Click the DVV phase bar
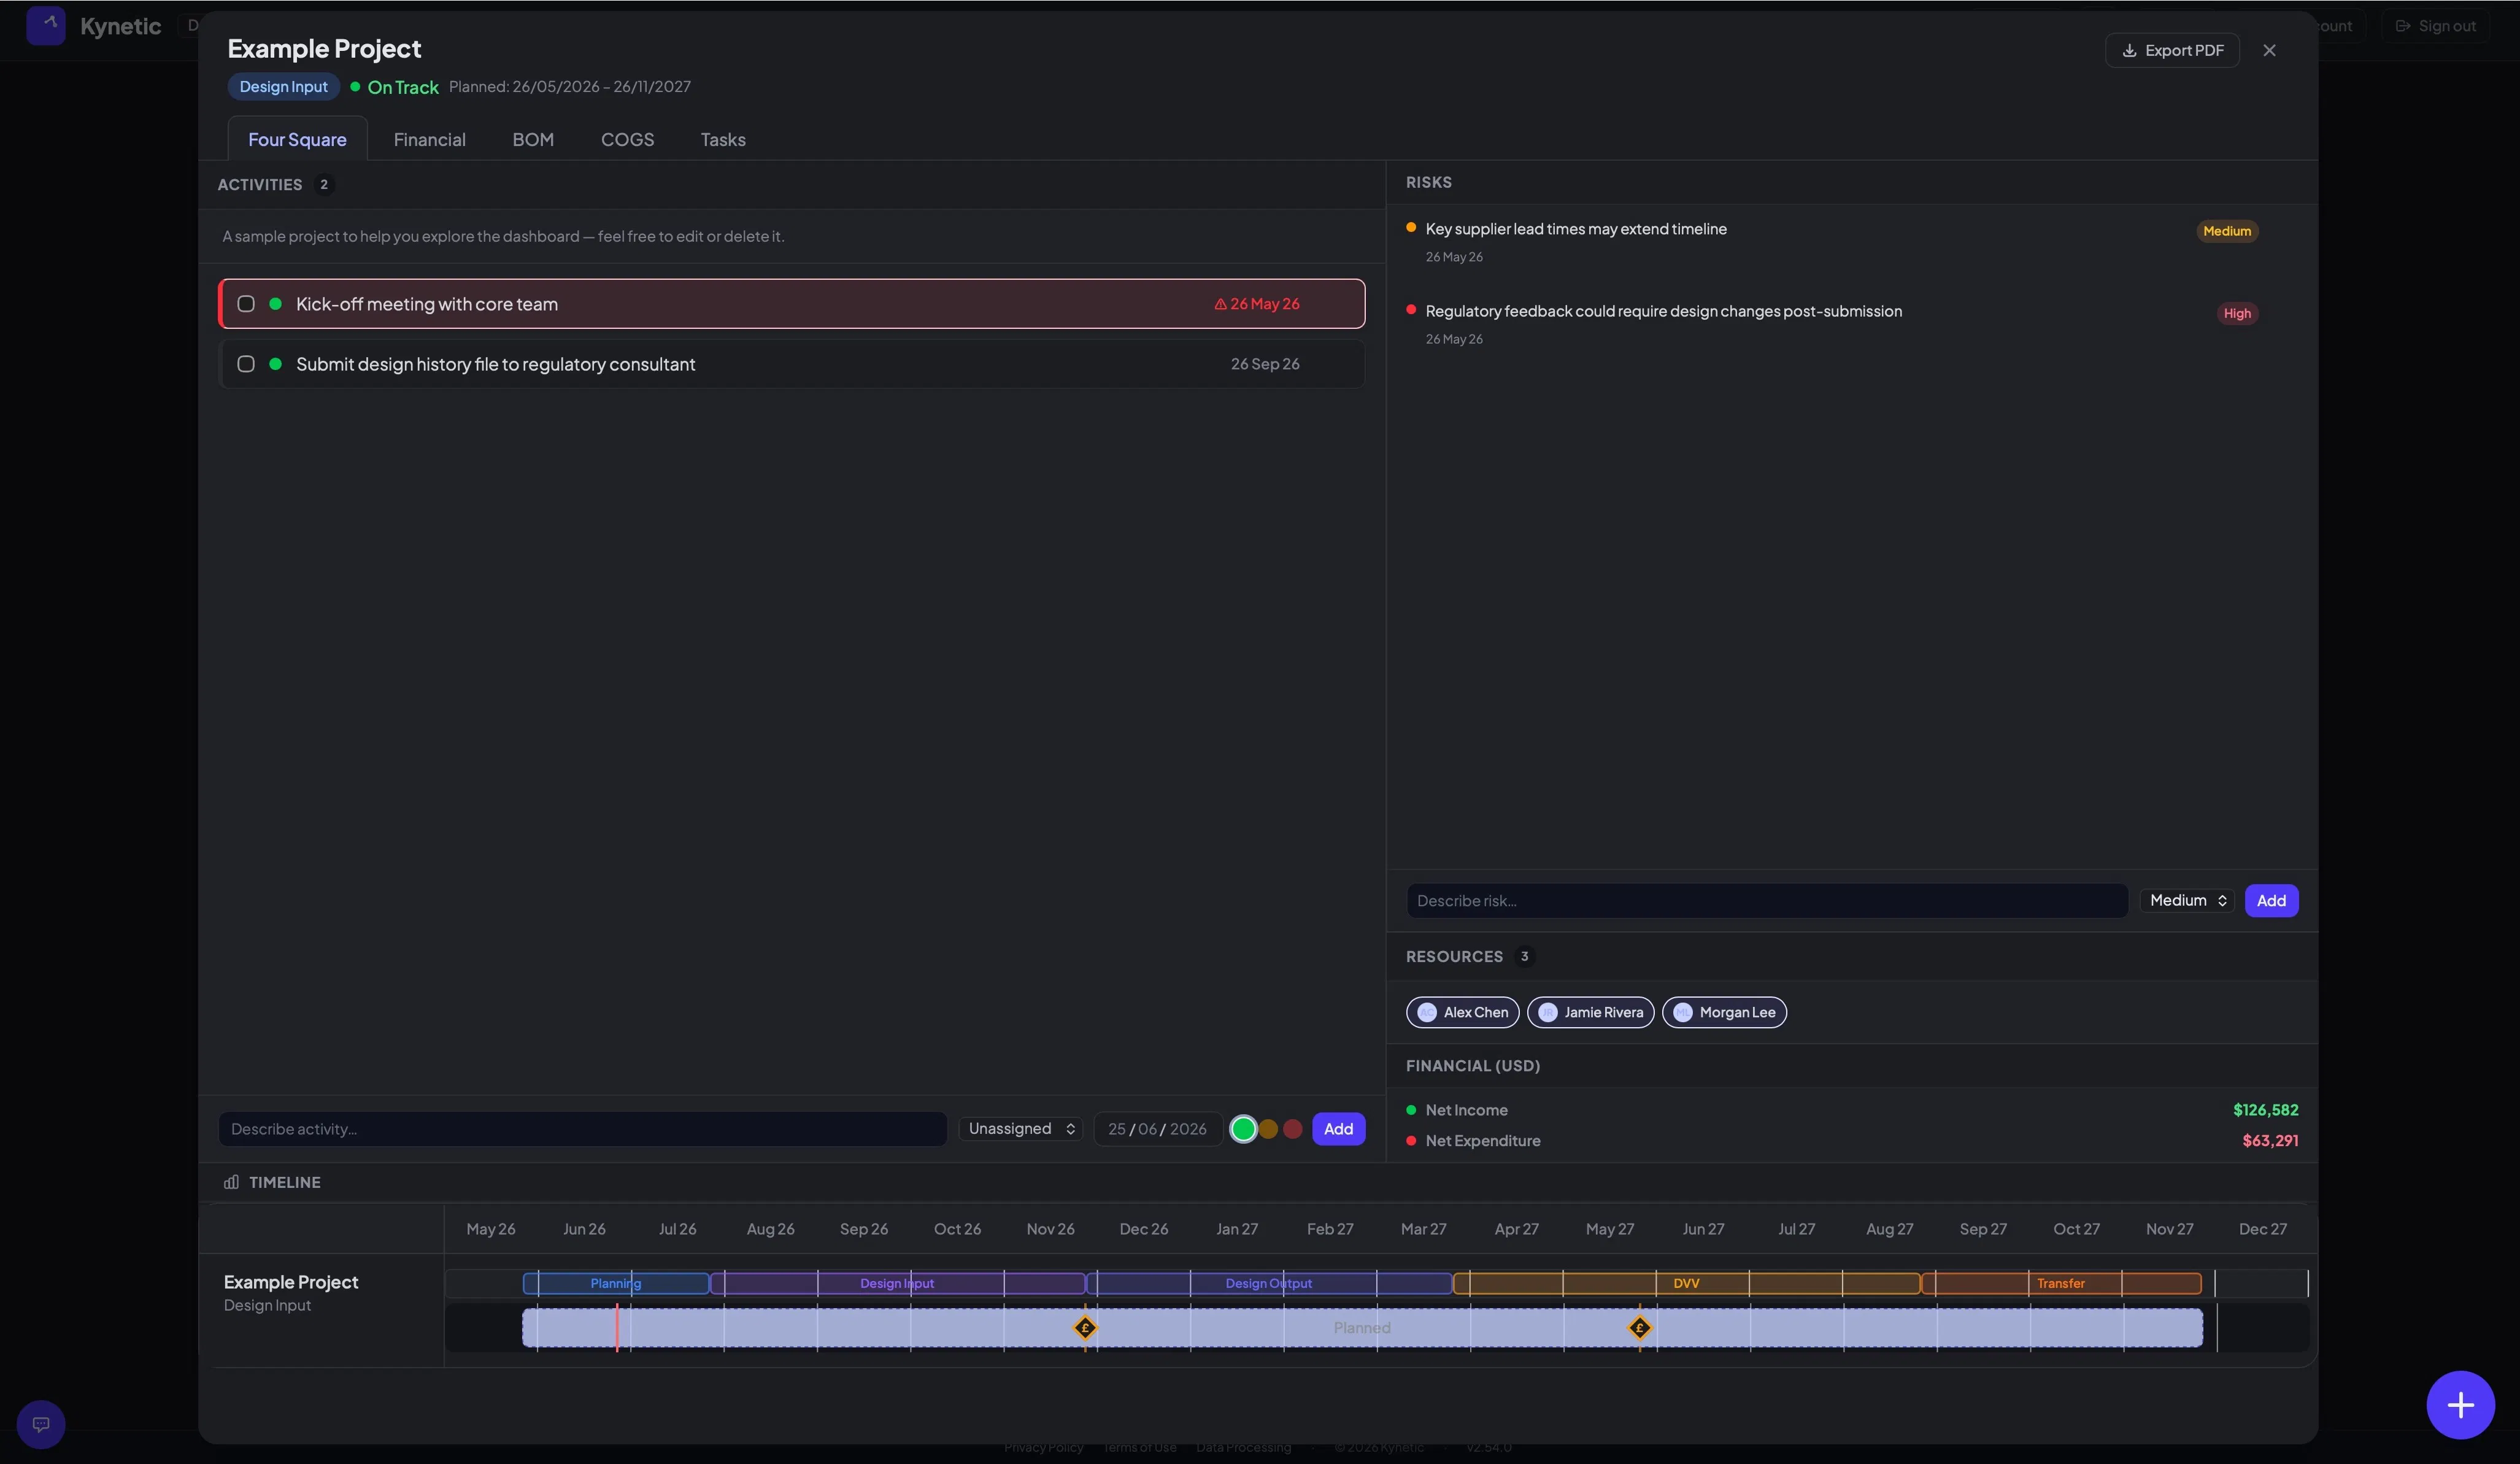The width and height of the screenshot is (2520, 1464). click(x=1686, y=1283)
